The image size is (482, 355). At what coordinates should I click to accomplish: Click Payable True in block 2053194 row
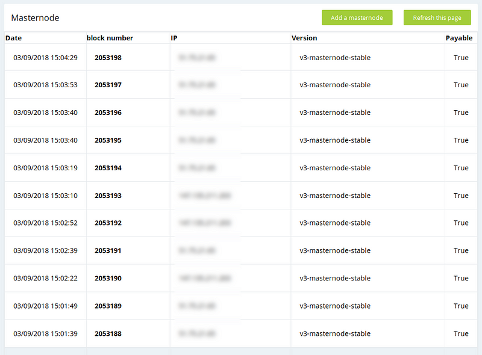[461, 168]
